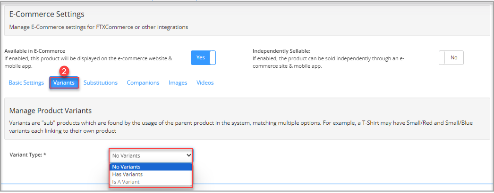Select the Is A Variant option
The image size is (494, 193).
click(x=151, y=182)
